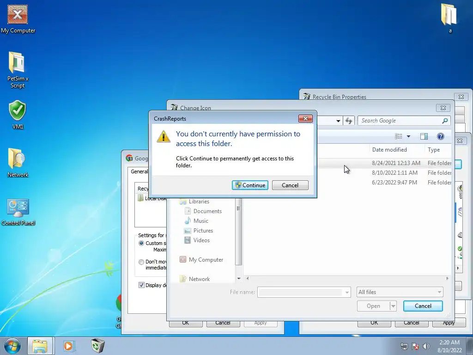
Task: Open the Network desktop icon
Action: [x=18, y=163]
